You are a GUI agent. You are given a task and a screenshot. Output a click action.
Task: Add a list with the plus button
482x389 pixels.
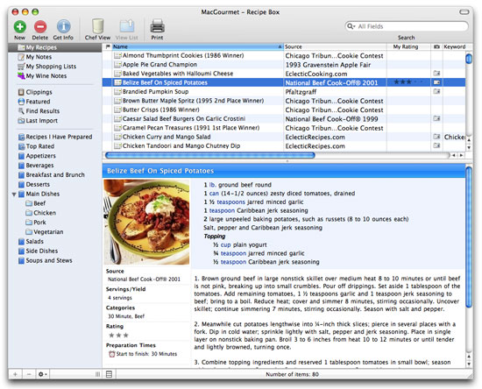(x=16, y=374)
